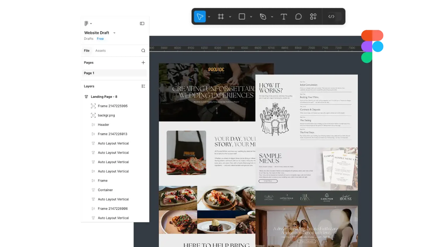Click the Landing Page - 8 layout icon

(x=86, y=97)
